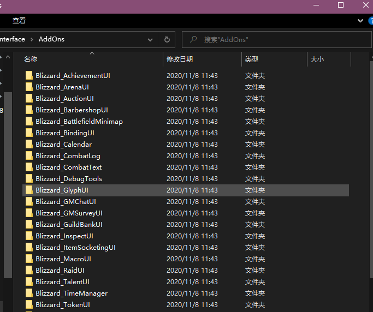Select the Blizzard_BattlefieldMinimap folder icon
Screen dimensions: 373x312
[x=29, y=121]
